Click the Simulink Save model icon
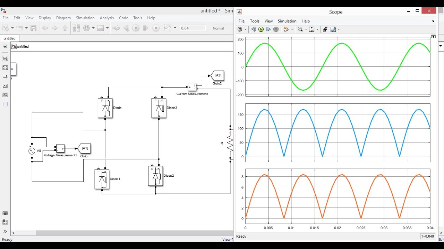Screen dimensions: 444x249 point(34,28)
